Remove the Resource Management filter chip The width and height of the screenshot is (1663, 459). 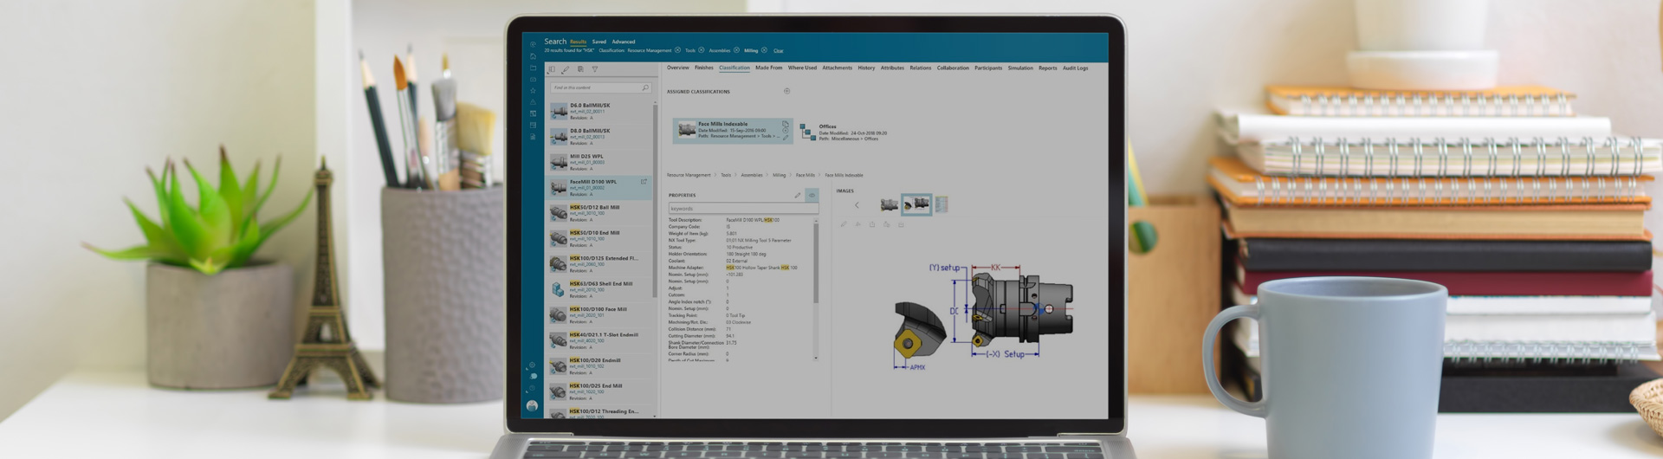click(x=677, y=50)
